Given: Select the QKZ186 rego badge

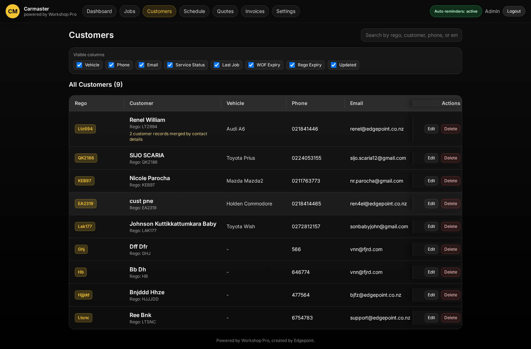Looking at the screenshot, I should click(86, 158).
